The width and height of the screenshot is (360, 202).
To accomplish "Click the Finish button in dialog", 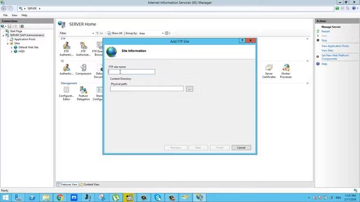I will click(x=219, y=148).
